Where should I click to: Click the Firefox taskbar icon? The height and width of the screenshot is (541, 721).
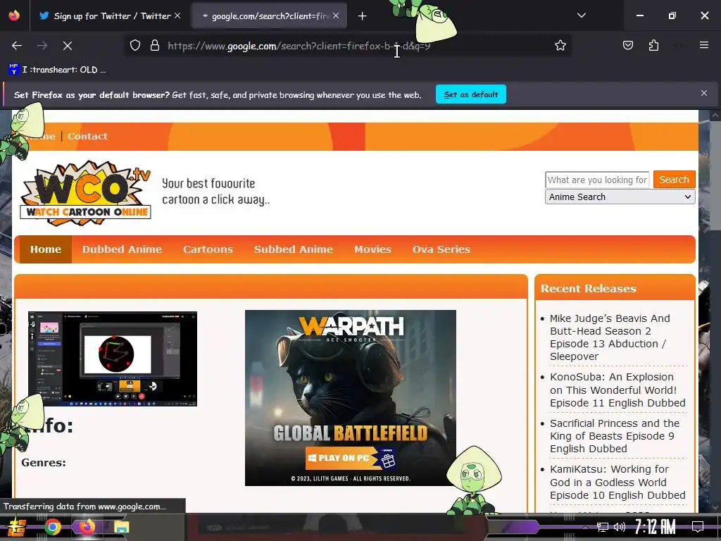click(x=87, y=527)
